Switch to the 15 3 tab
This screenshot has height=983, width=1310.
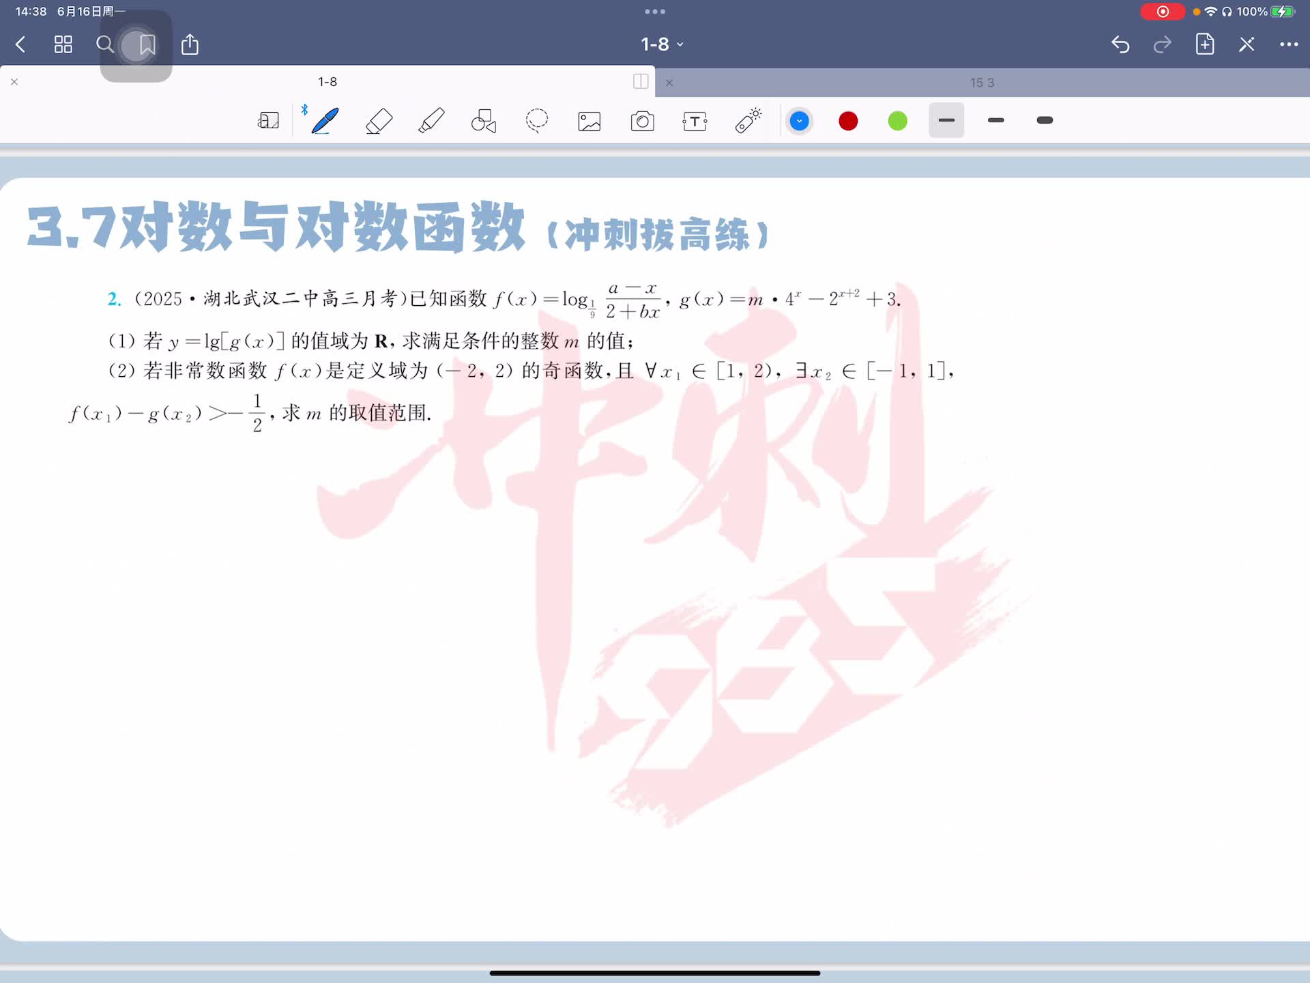(982, 83)
